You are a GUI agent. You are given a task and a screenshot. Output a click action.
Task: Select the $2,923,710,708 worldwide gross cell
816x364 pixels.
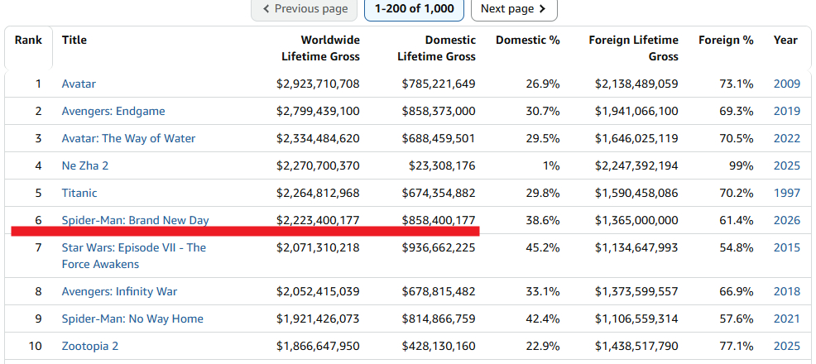coord(318,84)
